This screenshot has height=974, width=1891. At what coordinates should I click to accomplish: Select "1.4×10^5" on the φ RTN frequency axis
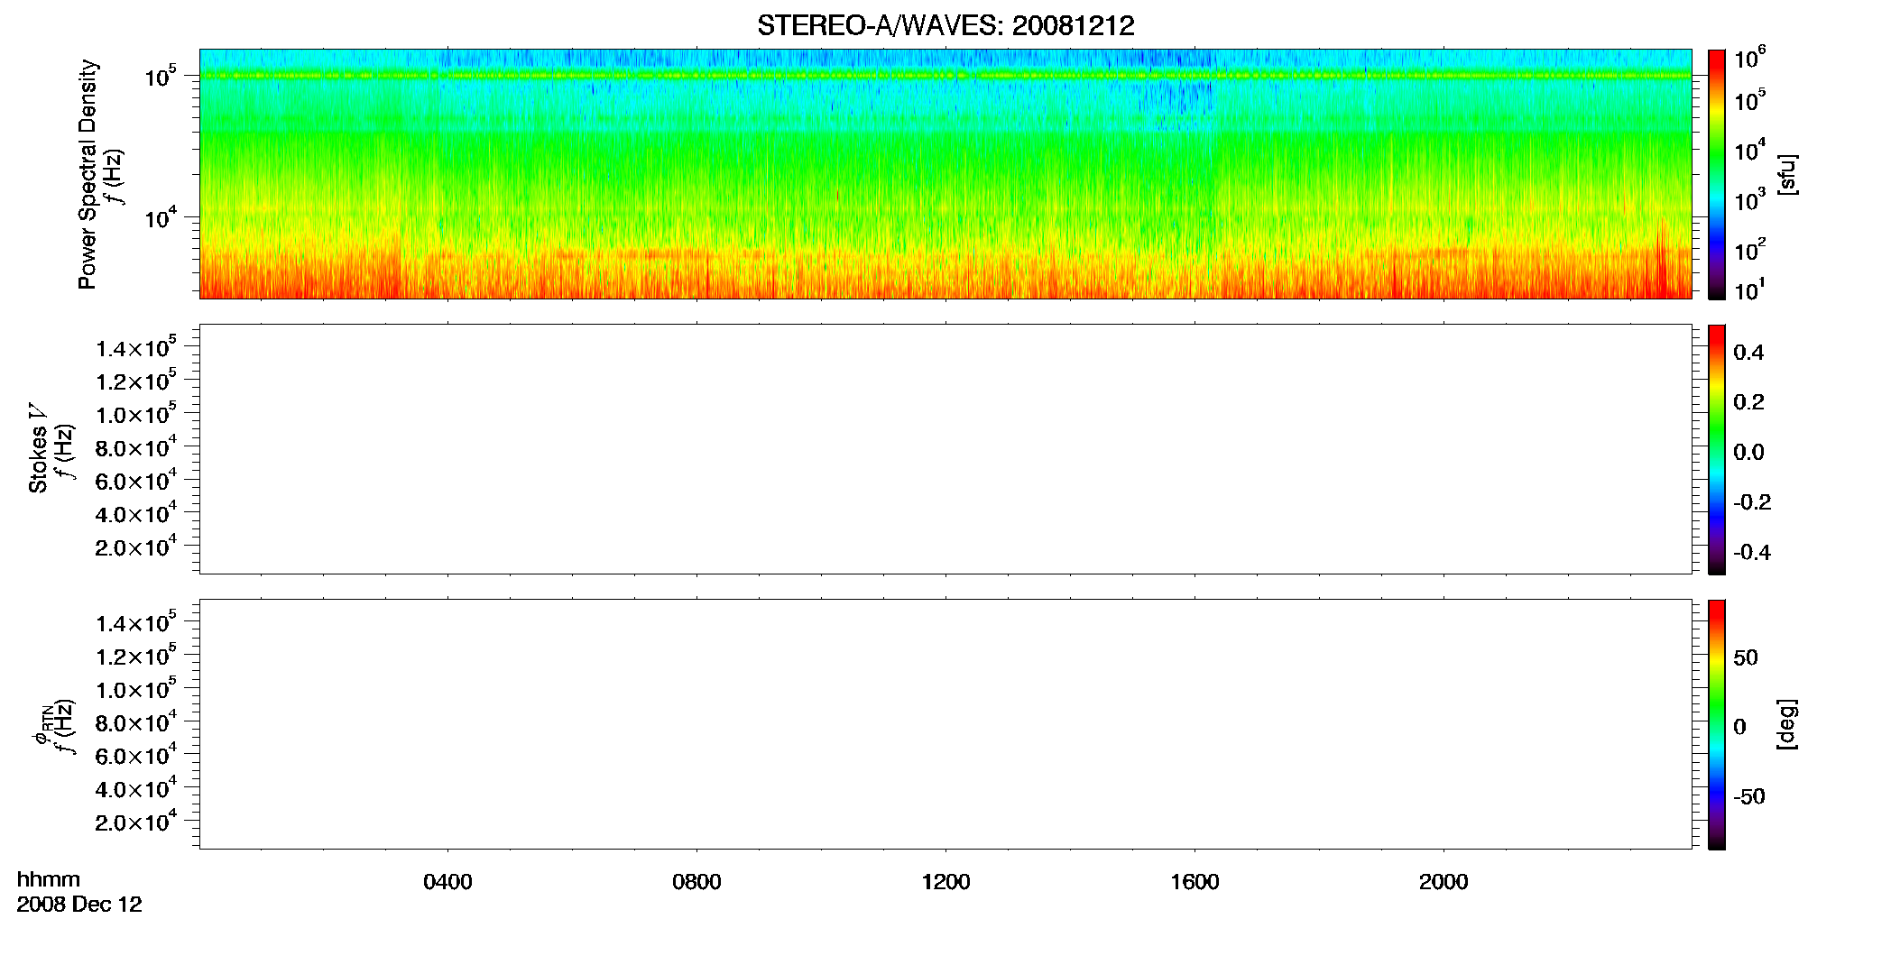(136, 622)
